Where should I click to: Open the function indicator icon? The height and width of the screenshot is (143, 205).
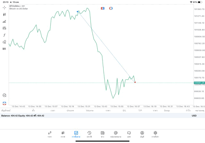coord(4,35)
